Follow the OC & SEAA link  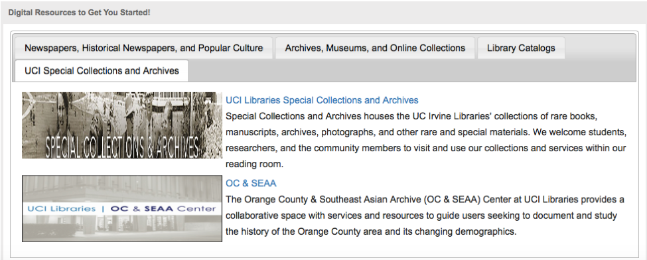[x=251, y=183]
